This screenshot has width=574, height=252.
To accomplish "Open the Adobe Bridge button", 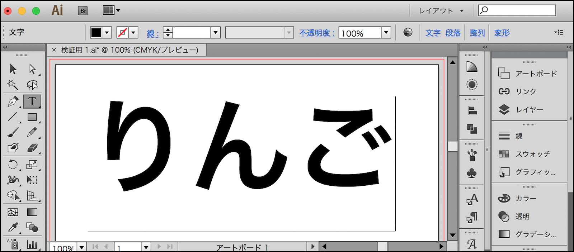I will [83, 11].
